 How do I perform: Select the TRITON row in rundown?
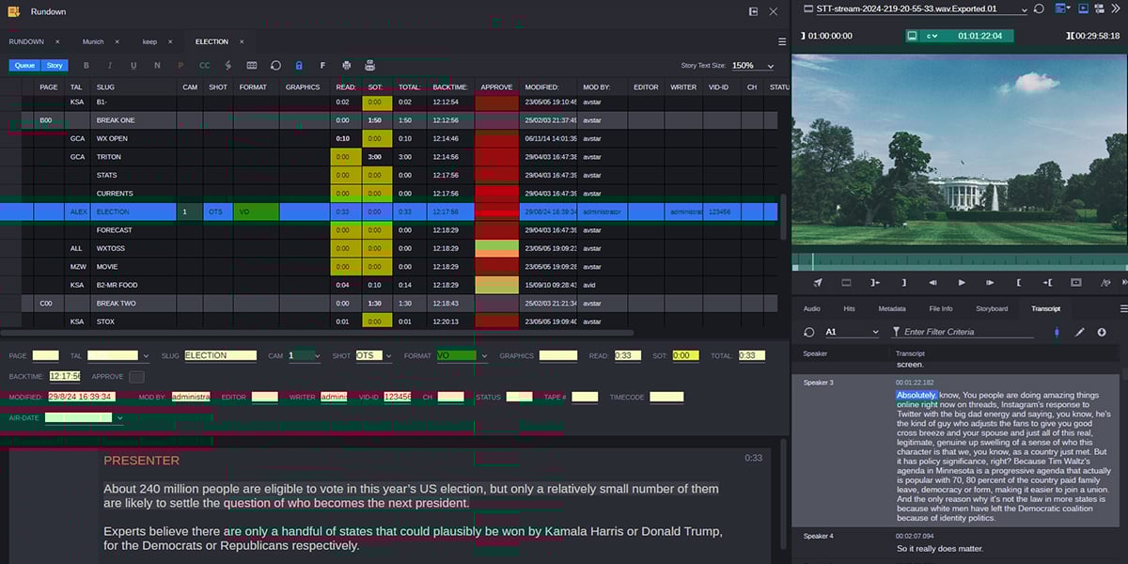[x=389, y=157]
